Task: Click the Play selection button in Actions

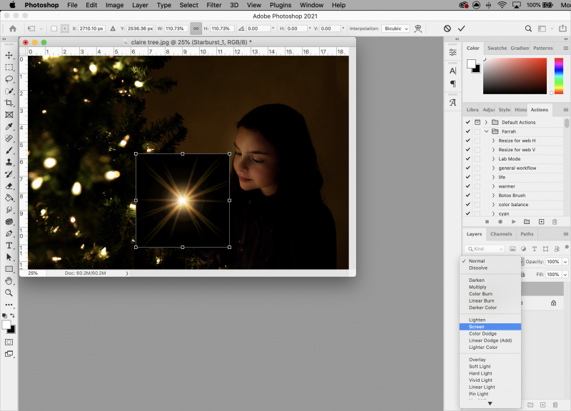Action: click(x=513, y=222)
